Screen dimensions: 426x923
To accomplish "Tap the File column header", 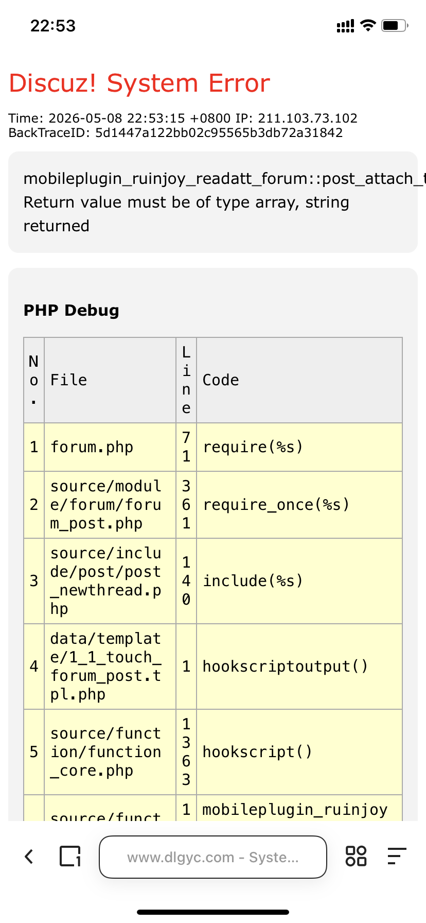I will 110,380.
